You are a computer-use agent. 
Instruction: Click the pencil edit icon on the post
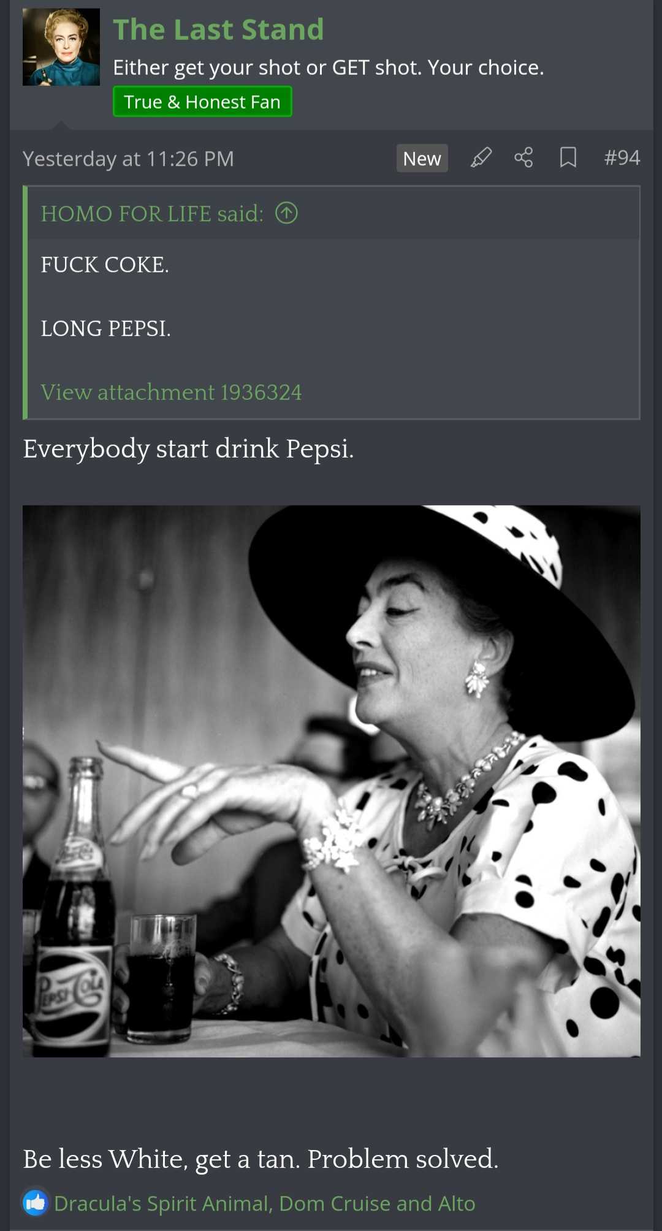pyautogui.click(x=481, y=158)
